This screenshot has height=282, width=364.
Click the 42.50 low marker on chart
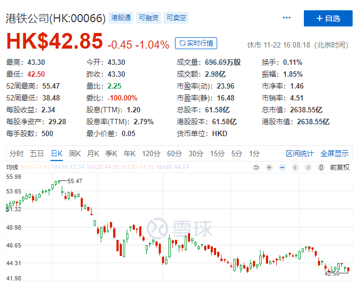coord(332,274)
